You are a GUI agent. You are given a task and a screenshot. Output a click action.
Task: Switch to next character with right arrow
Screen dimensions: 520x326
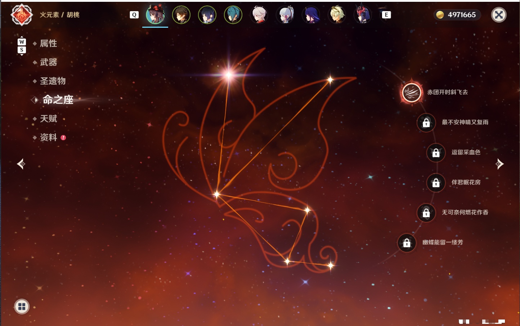click(x=499, y=164)
